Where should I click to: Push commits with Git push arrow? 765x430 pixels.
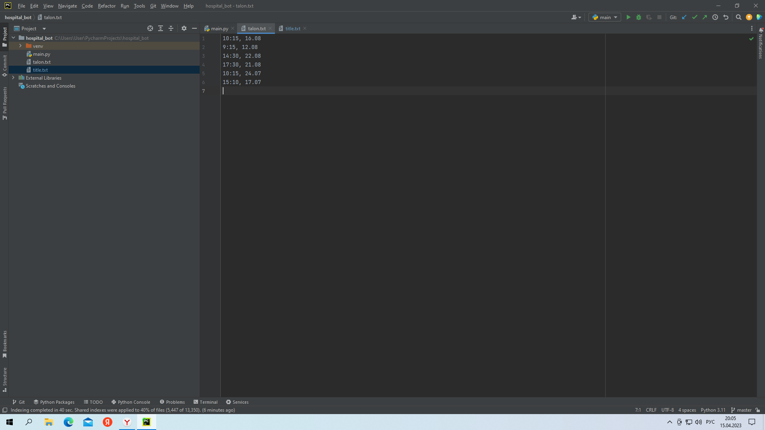pos(705,17)
